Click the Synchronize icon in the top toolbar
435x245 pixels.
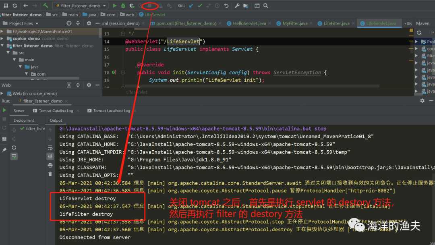point(15,6)
